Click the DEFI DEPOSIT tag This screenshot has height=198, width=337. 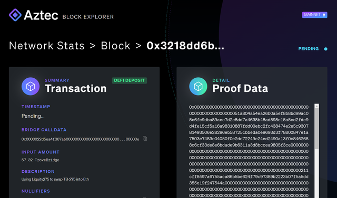point(130,80)
